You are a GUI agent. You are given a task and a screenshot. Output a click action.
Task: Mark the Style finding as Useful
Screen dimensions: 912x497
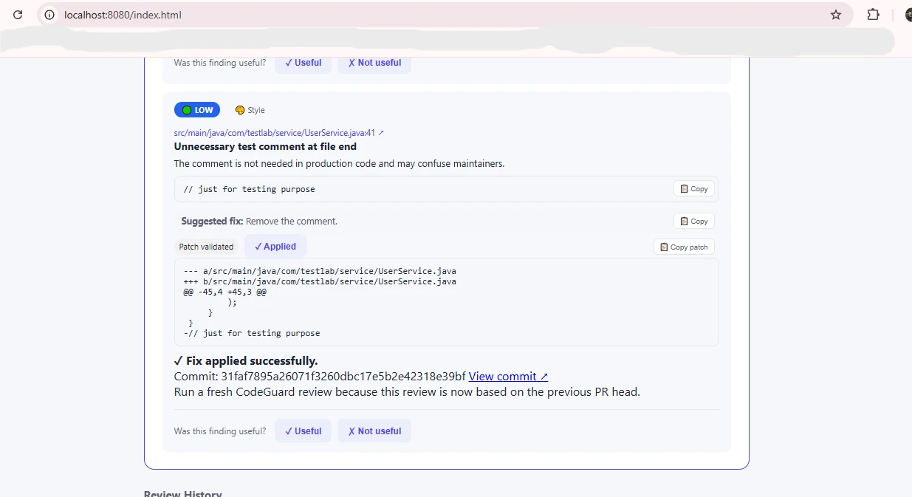coord(303,431)
